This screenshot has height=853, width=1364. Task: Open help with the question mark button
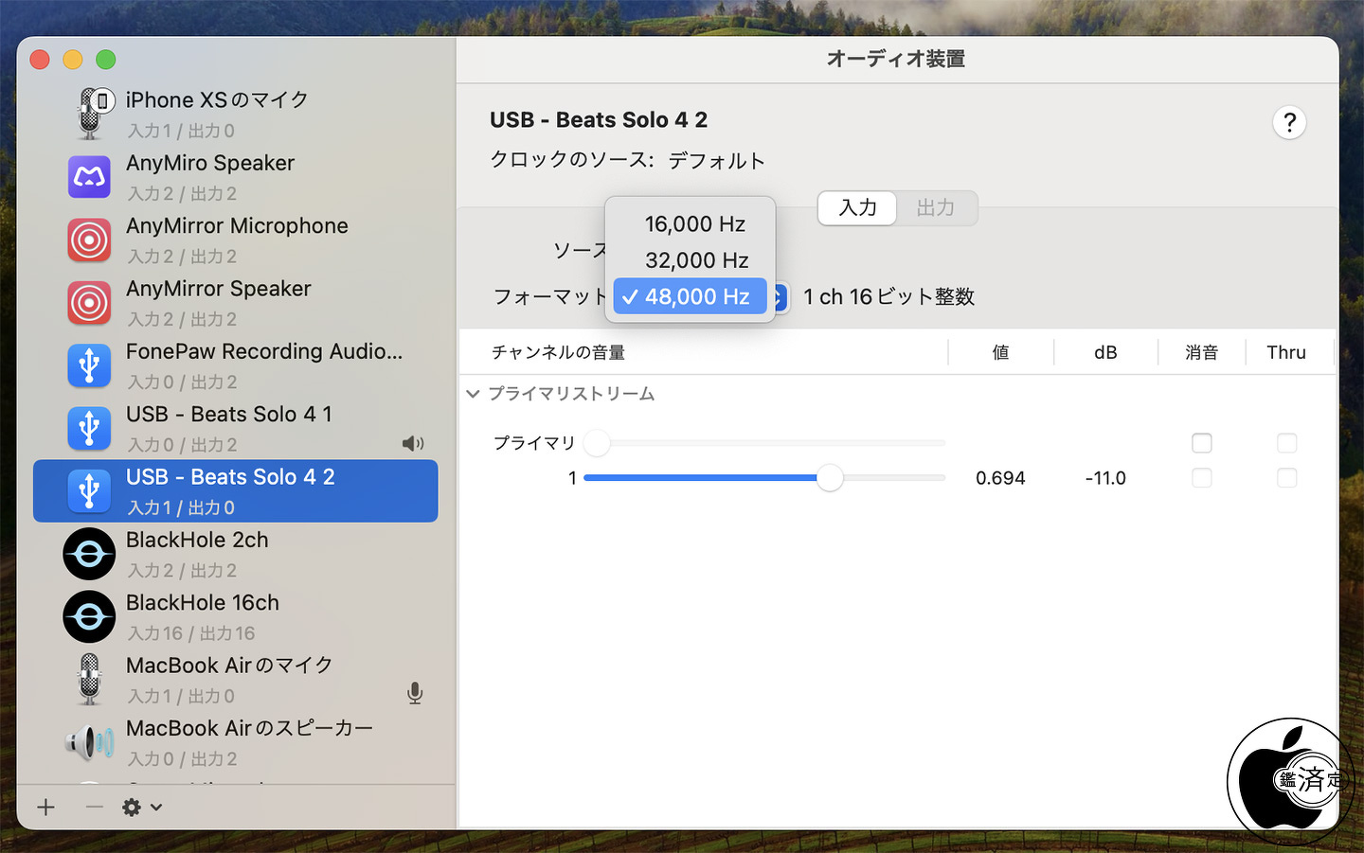point(1289,122)
